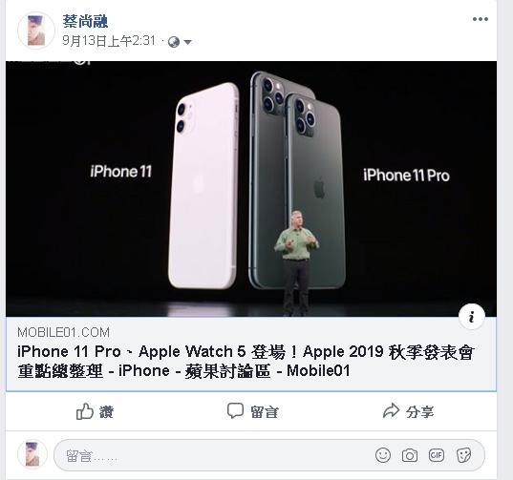Open 蔡尚融 profile name link
The image size is (513, 480).
tap(85, 22)
